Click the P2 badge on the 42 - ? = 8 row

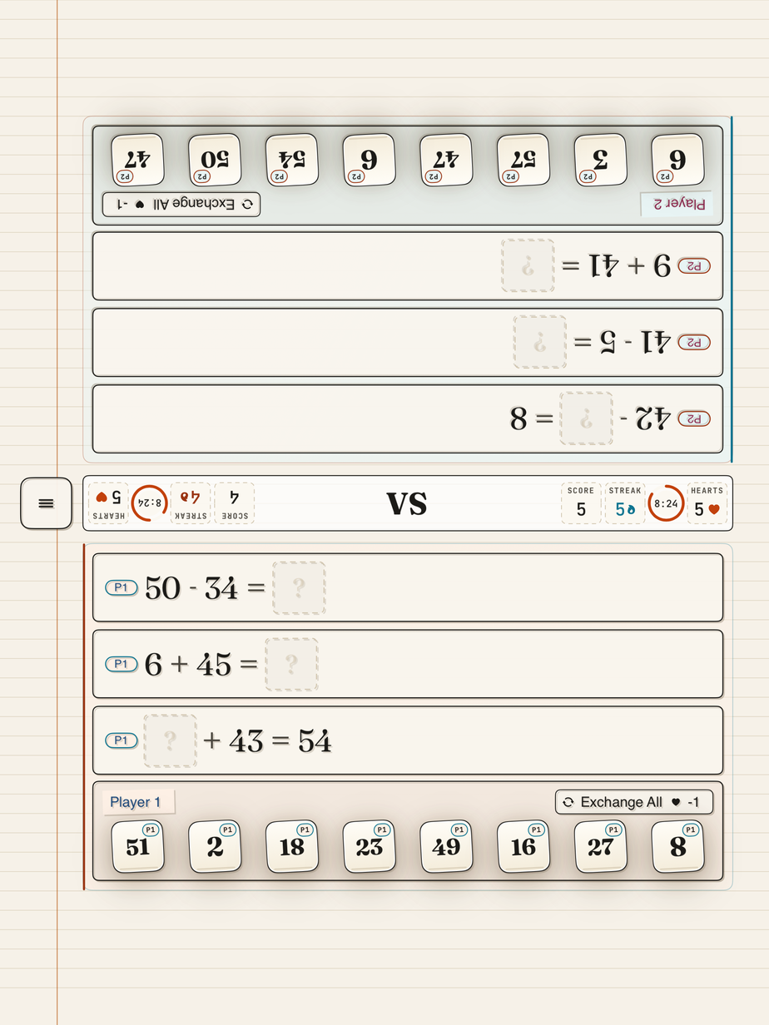coord(694,418)
